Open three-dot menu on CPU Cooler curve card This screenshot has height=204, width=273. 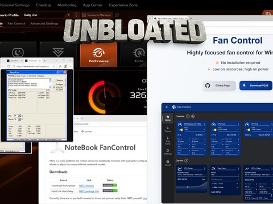pyautogui.click(x=205, y=168)
